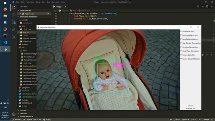Open README.md in the explorer

(27, 103)
